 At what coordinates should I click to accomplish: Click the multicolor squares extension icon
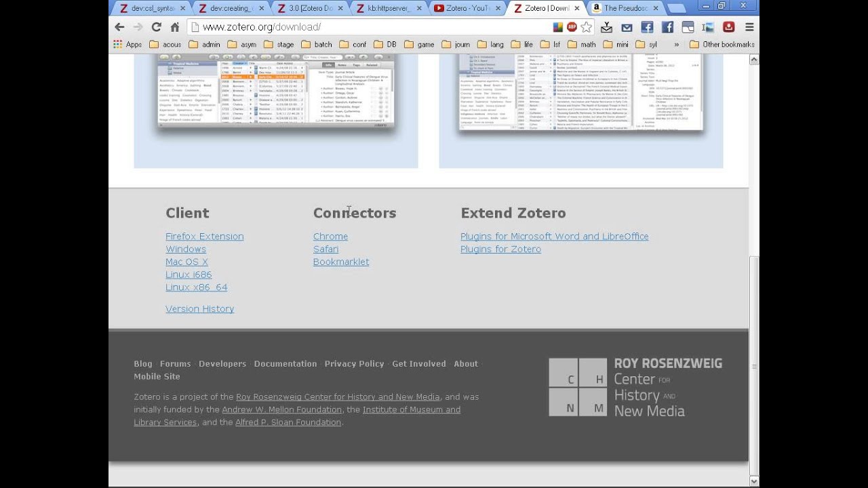(x=557, y=27)
